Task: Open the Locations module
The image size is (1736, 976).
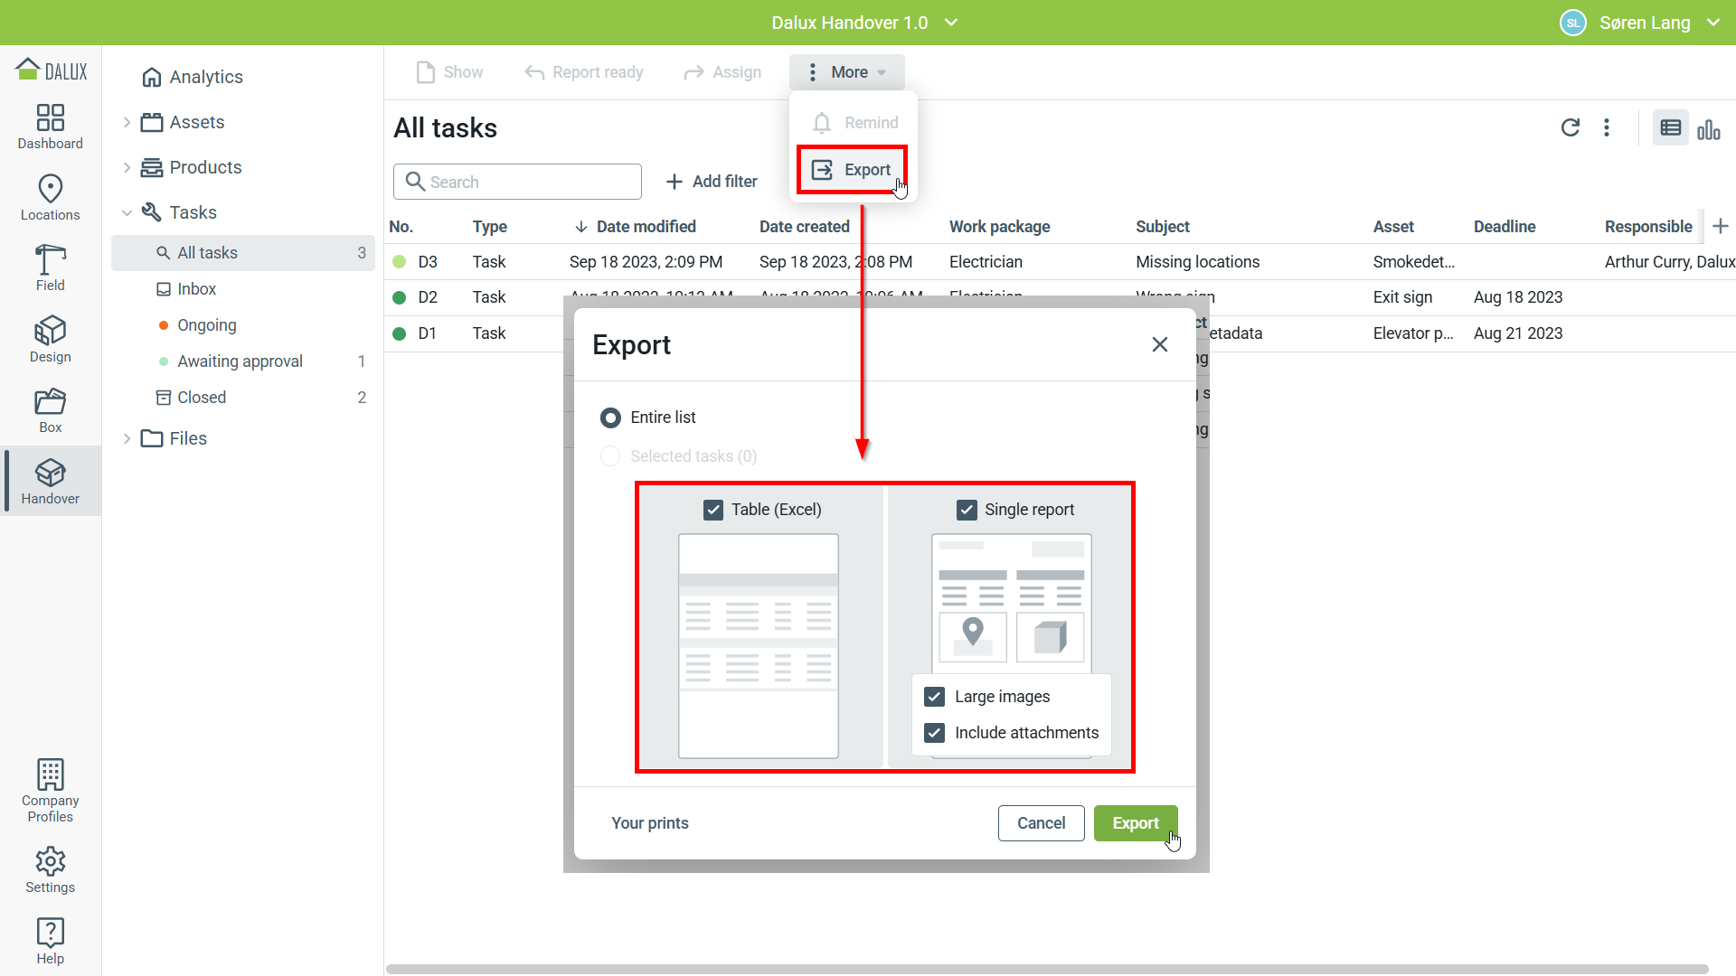Action: coord(51,198)
